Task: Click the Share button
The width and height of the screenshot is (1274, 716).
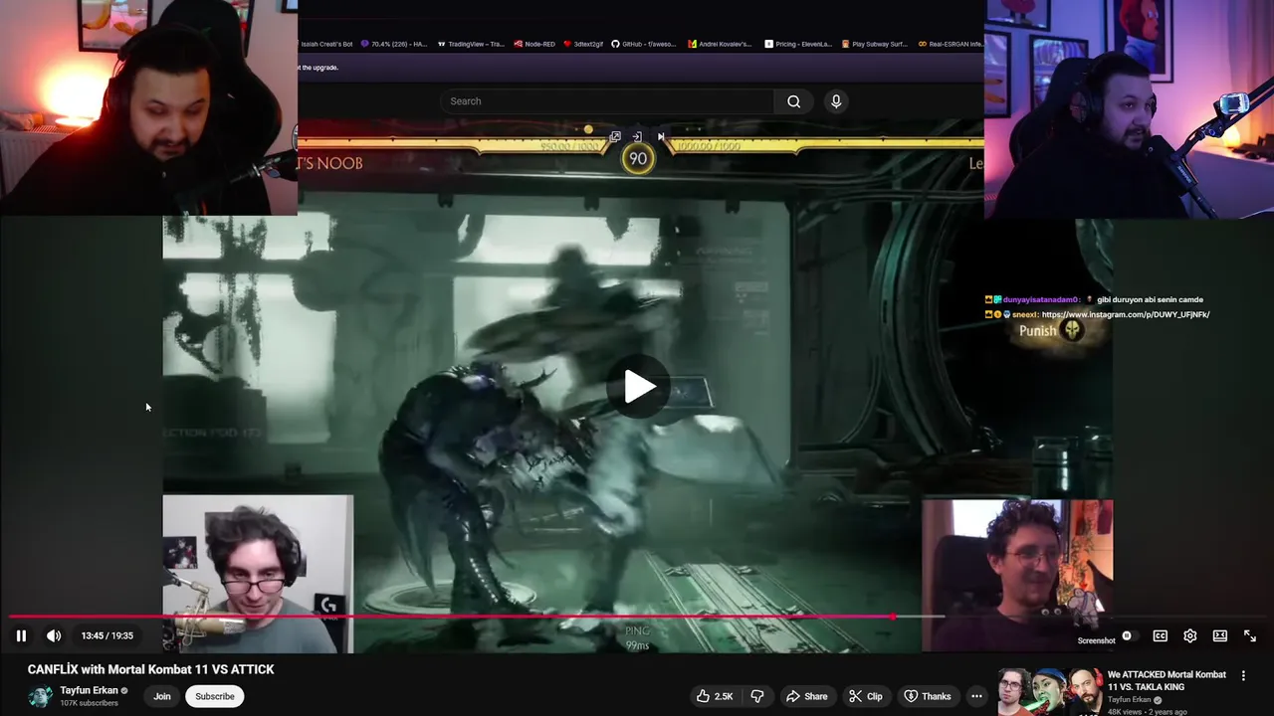Action: [x=807, y=696]
